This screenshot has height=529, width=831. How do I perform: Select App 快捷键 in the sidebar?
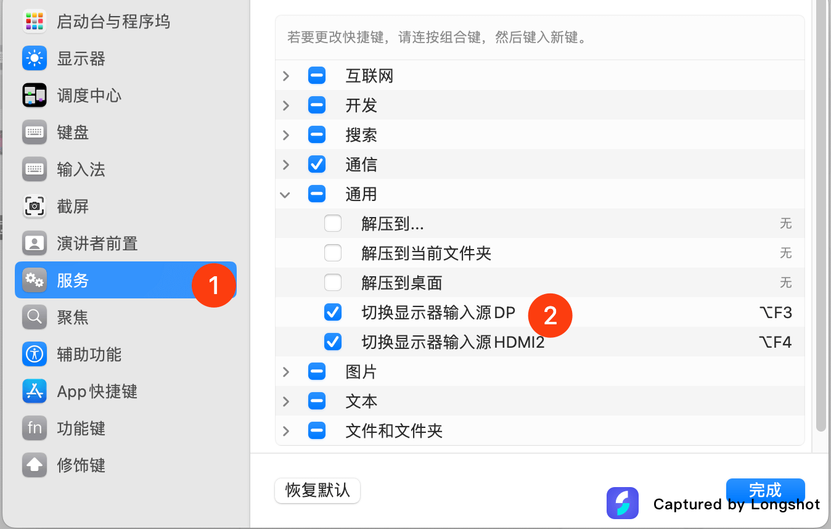pos(97,392)
